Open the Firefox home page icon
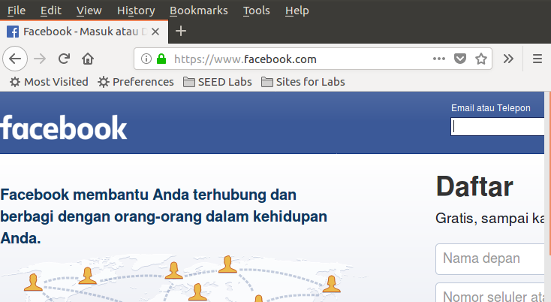The image size is (551, 302). pyautogui.click(x=88, y=59)
